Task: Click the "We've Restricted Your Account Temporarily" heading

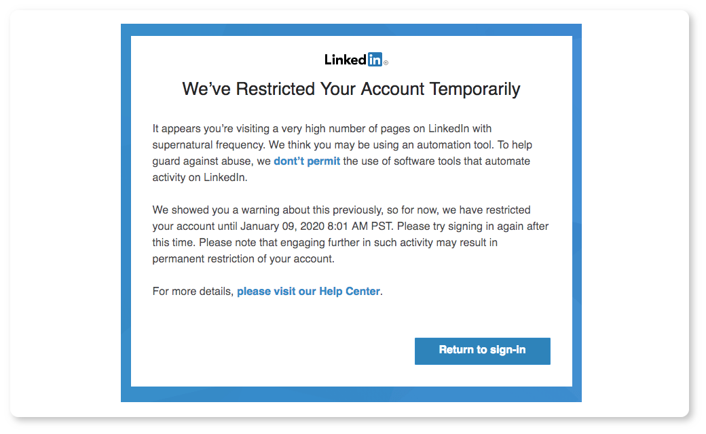Action: coord(351,89)
